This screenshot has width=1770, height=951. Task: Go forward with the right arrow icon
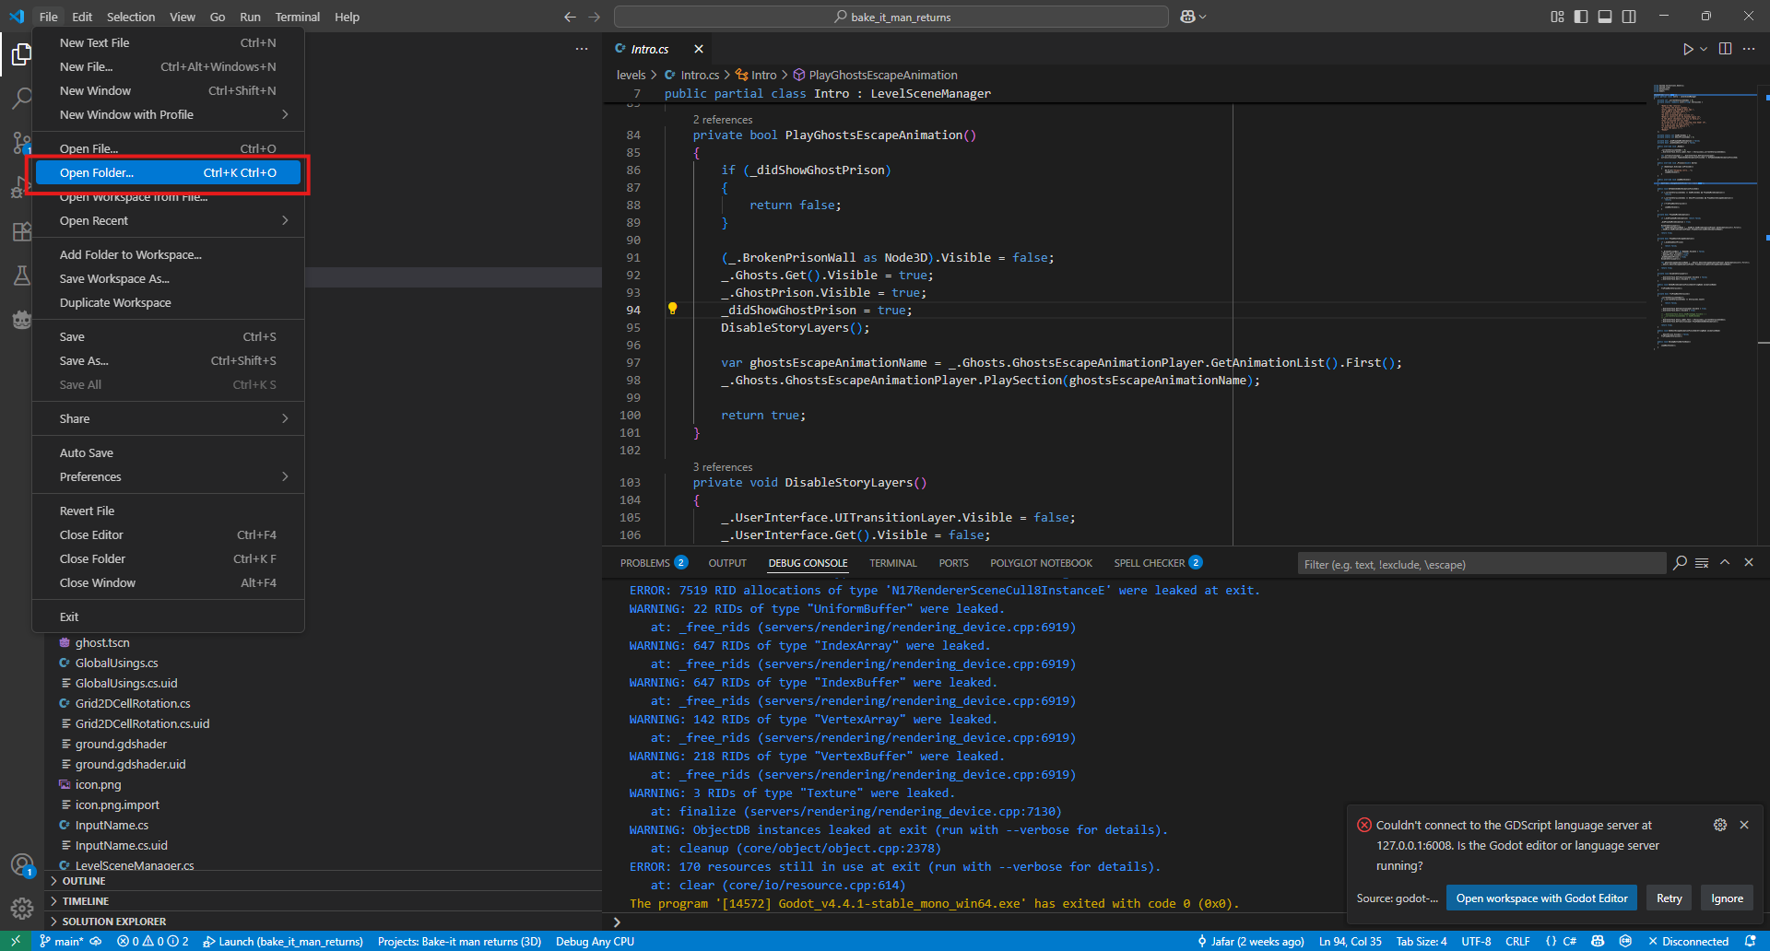coord(594,17)
